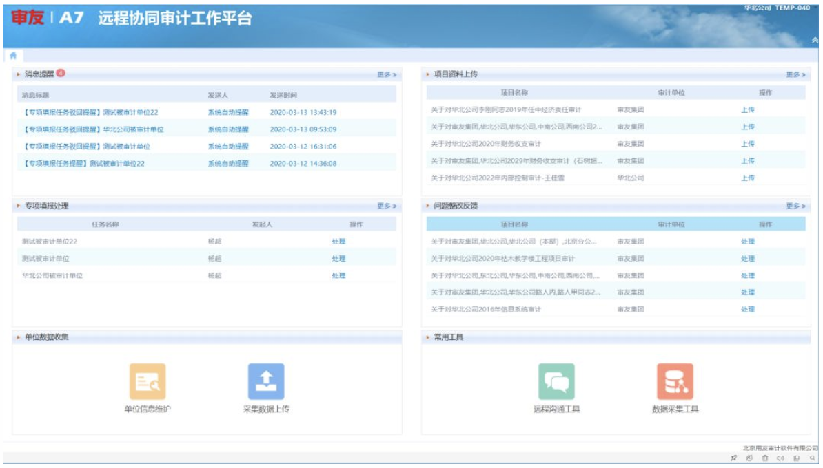Show more items via 更多 in 专项填报处理
This screenshot has height=468, width=823.
point(387,206)
